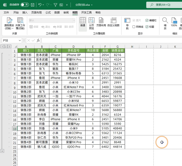Open the 帮助 ribbon tab
Image resolution: width=182 pixels, height=166 pixels.
tap(98, 13)
